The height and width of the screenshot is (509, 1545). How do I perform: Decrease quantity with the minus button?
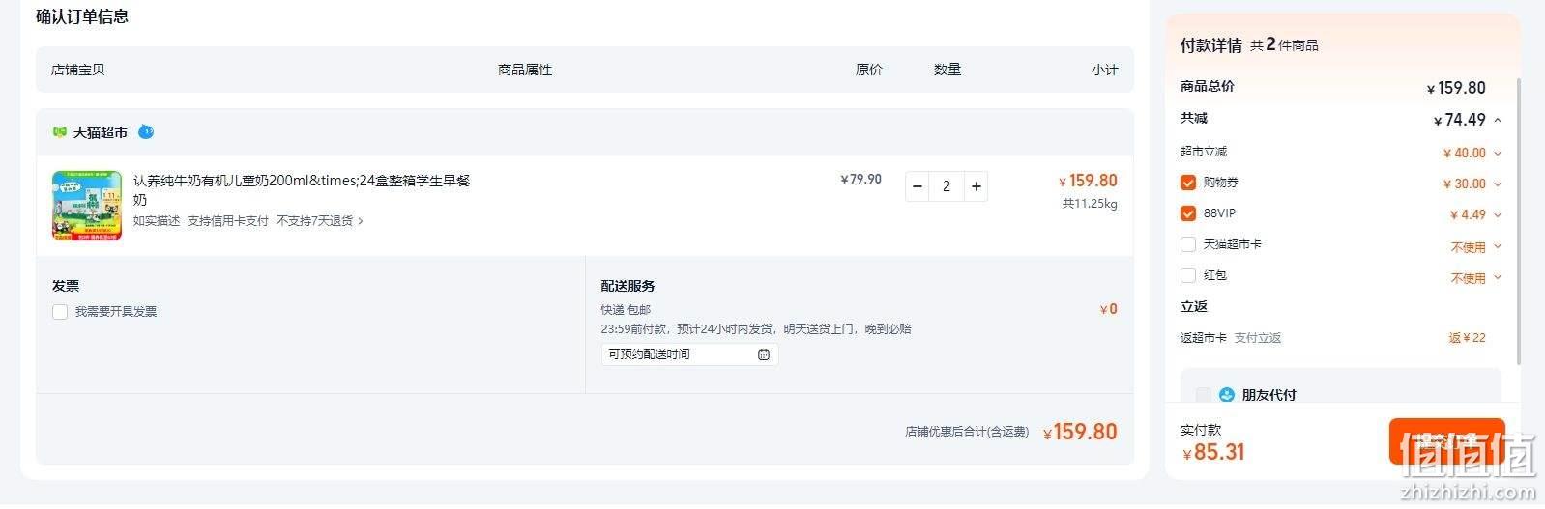[918, 186]
